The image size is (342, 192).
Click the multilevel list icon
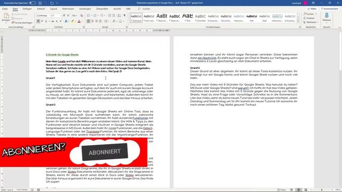[x=102, y=15]
